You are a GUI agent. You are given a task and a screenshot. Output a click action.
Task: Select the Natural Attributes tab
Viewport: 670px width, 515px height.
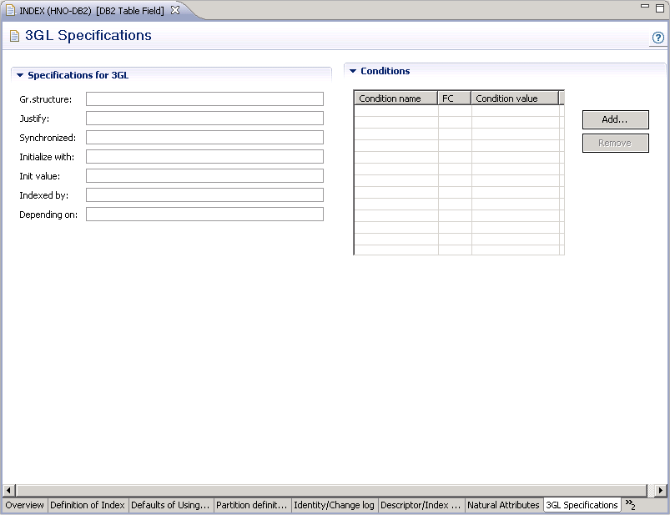504,505
